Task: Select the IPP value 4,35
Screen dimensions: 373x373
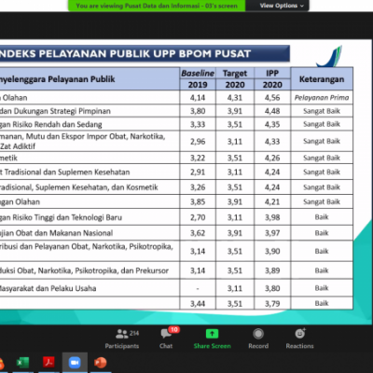Action: point(272,124)
